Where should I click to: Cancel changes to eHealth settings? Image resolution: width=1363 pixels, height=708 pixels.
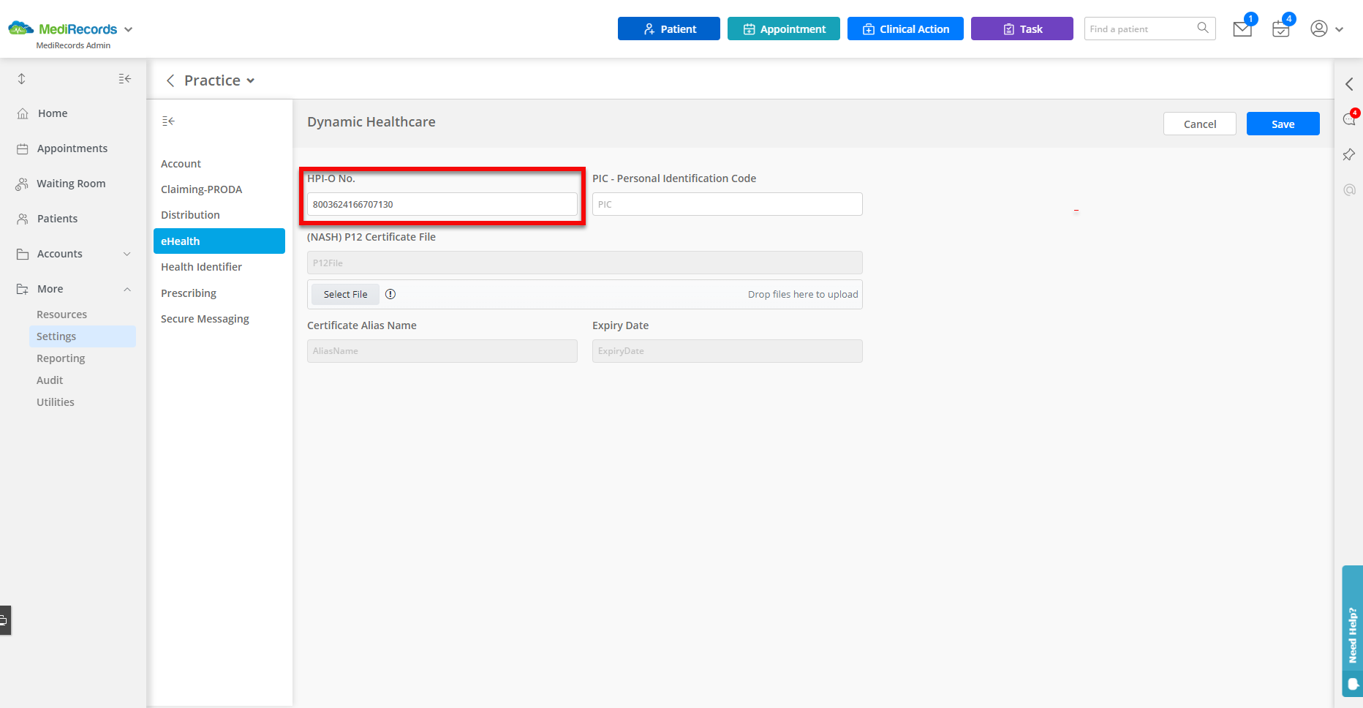(x=1199, y=124)
